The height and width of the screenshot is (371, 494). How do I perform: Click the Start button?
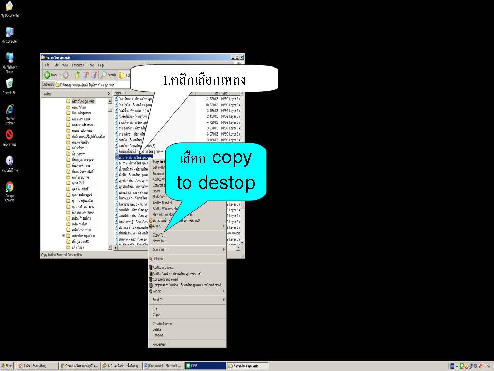[x=7, y=366]
